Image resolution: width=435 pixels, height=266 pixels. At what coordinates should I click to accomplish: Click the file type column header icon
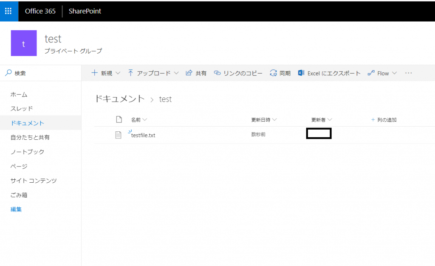[x=119, y=119]
